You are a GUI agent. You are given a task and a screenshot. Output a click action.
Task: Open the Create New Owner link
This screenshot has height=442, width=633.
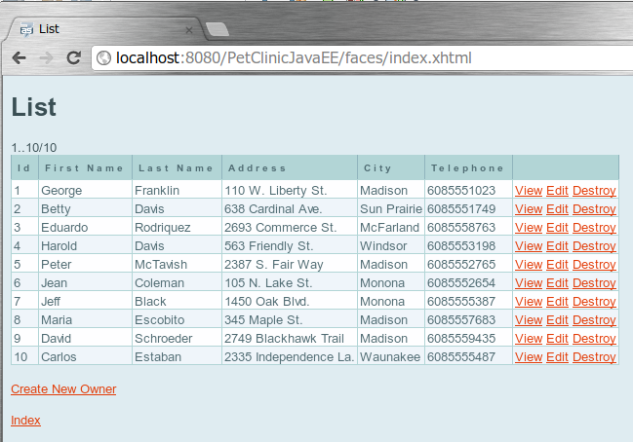coord(63,389)
